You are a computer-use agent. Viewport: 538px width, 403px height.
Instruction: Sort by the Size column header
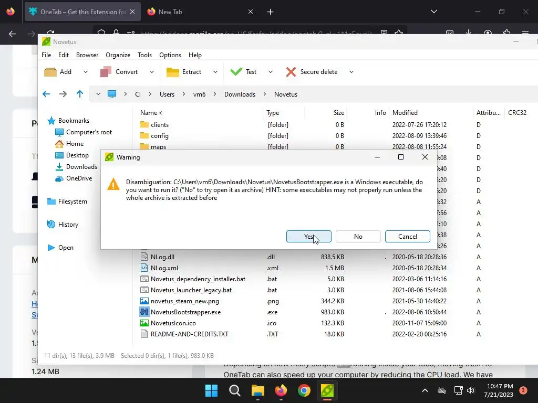(339, 113)
